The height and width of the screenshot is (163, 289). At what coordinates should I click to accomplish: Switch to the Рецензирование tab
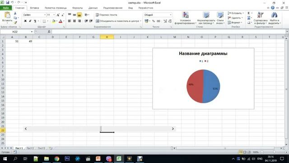point(113,8)
